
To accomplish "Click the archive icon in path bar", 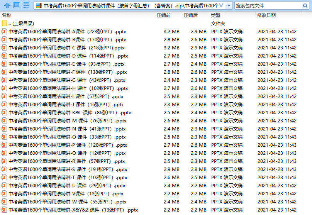I will pos(39,6).
